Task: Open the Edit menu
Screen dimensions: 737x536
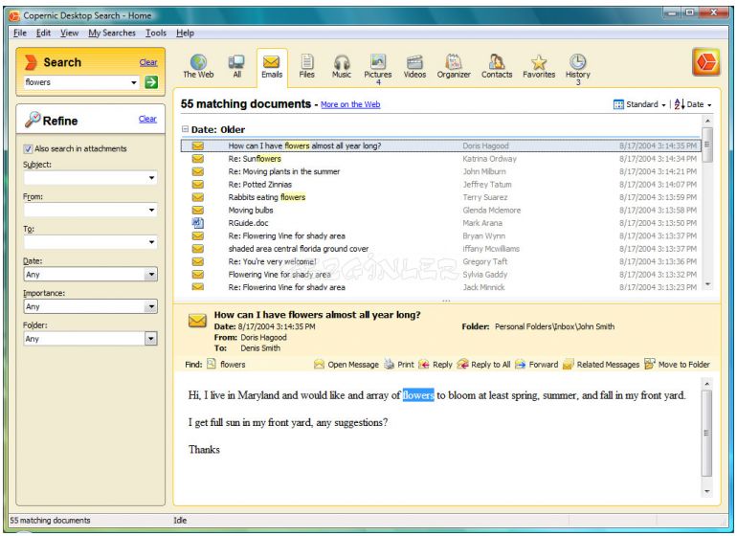Action: 43,33
